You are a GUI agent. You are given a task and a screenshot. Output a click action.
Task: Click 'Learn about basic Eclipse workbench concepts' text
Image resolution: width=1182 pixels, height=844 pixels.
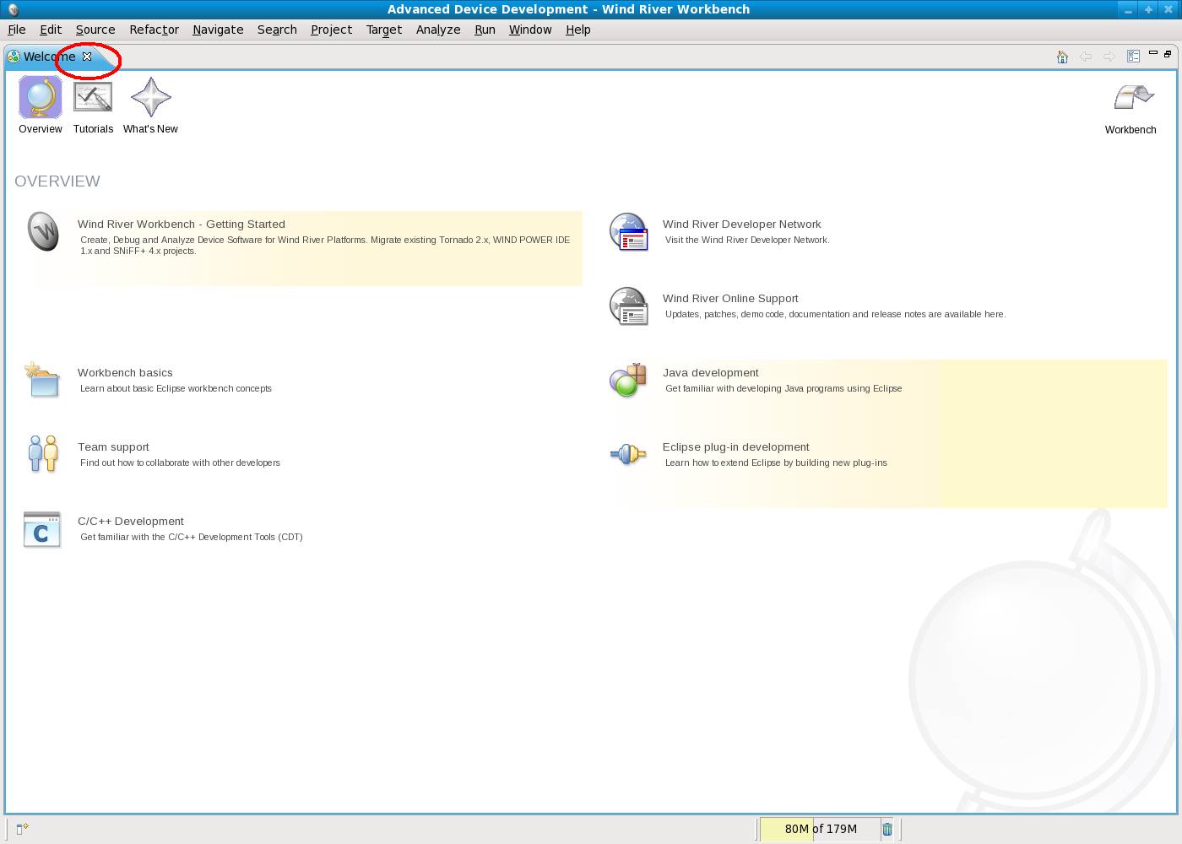tap(176, 388)
